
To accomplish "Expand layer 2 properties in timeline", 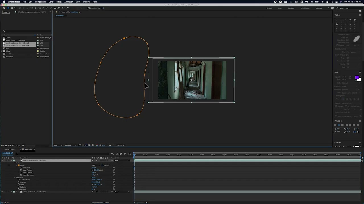I will coord(11,192).
